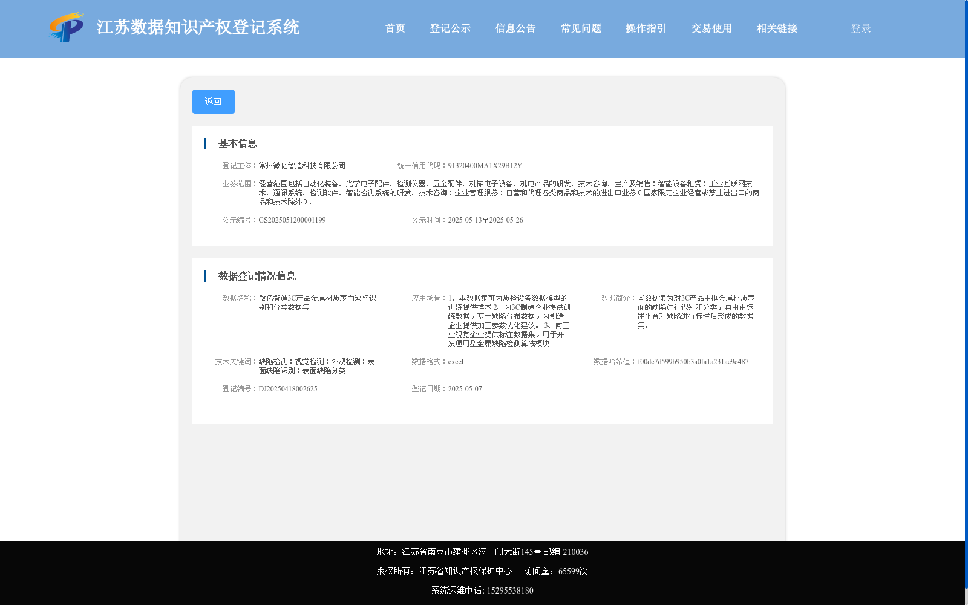This screenshot has height=605, width=968.
Task: Click the 返回 back button
Action: tap(214, 102)
